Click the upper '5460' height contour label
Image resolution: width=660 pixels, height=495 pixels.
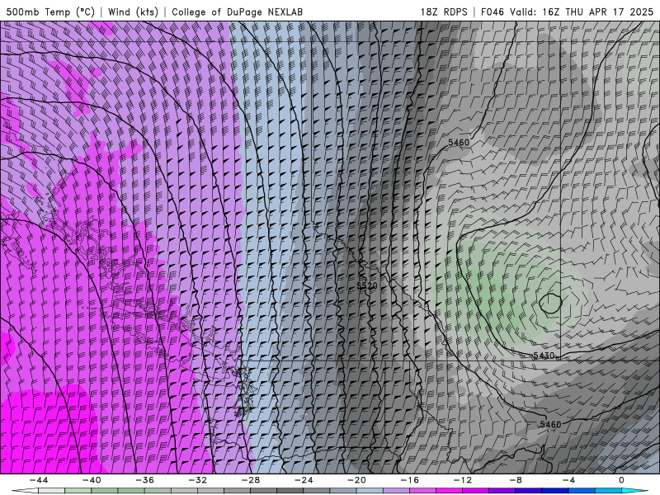pos(459,142)
